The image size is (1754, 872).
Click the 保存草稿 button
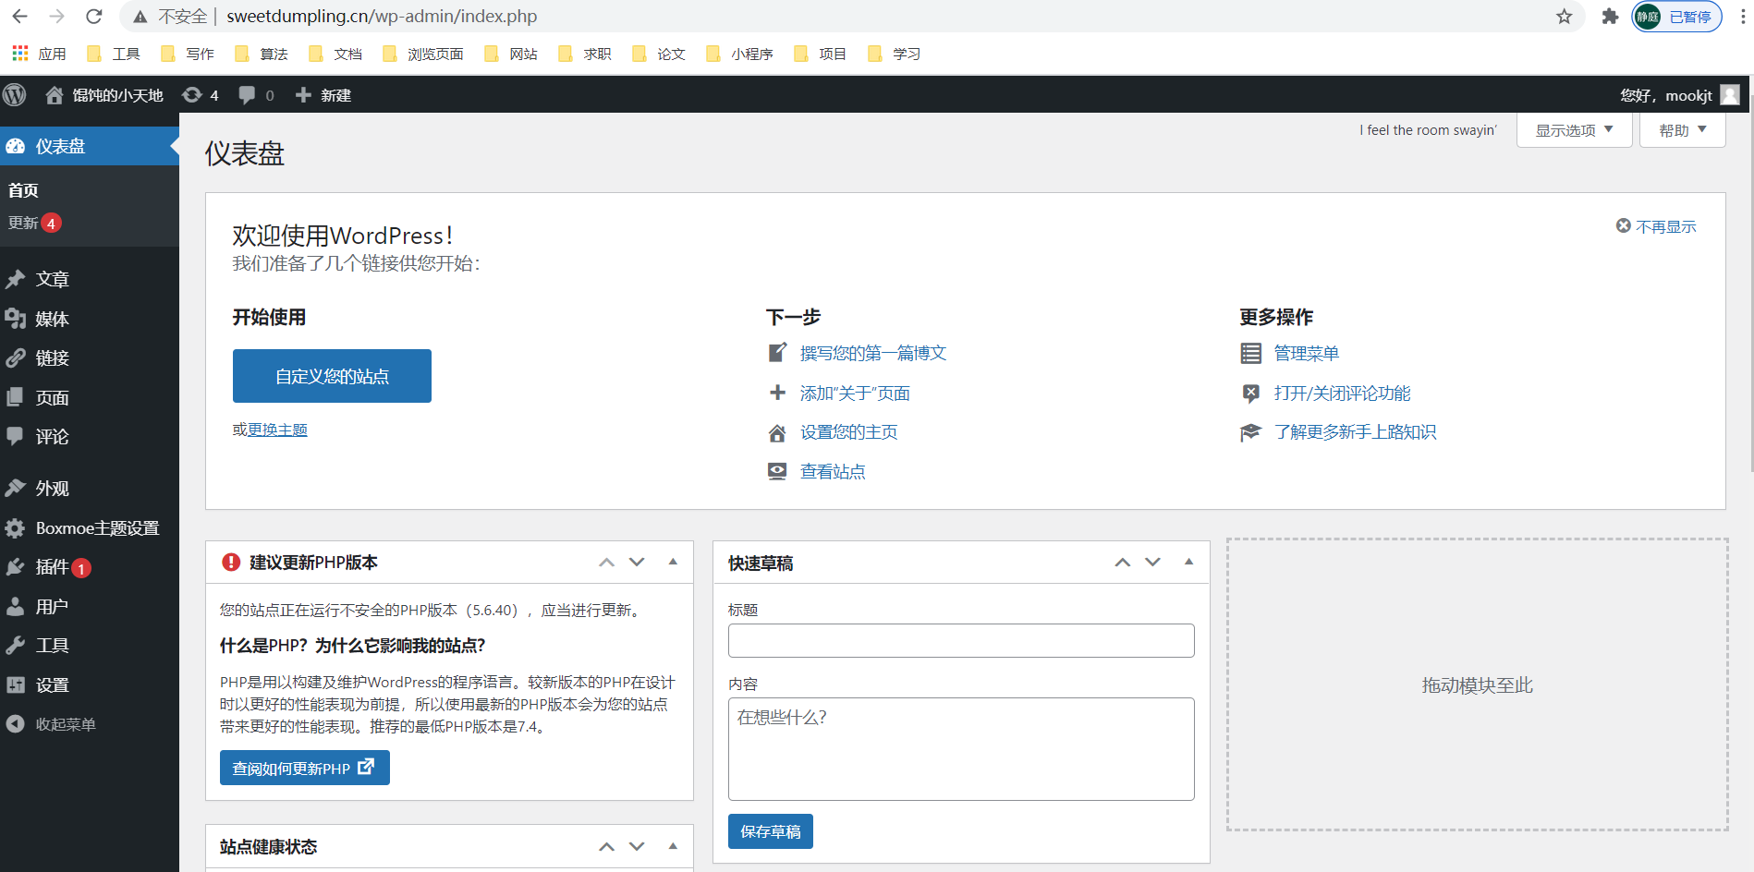[x=770, y=831]
